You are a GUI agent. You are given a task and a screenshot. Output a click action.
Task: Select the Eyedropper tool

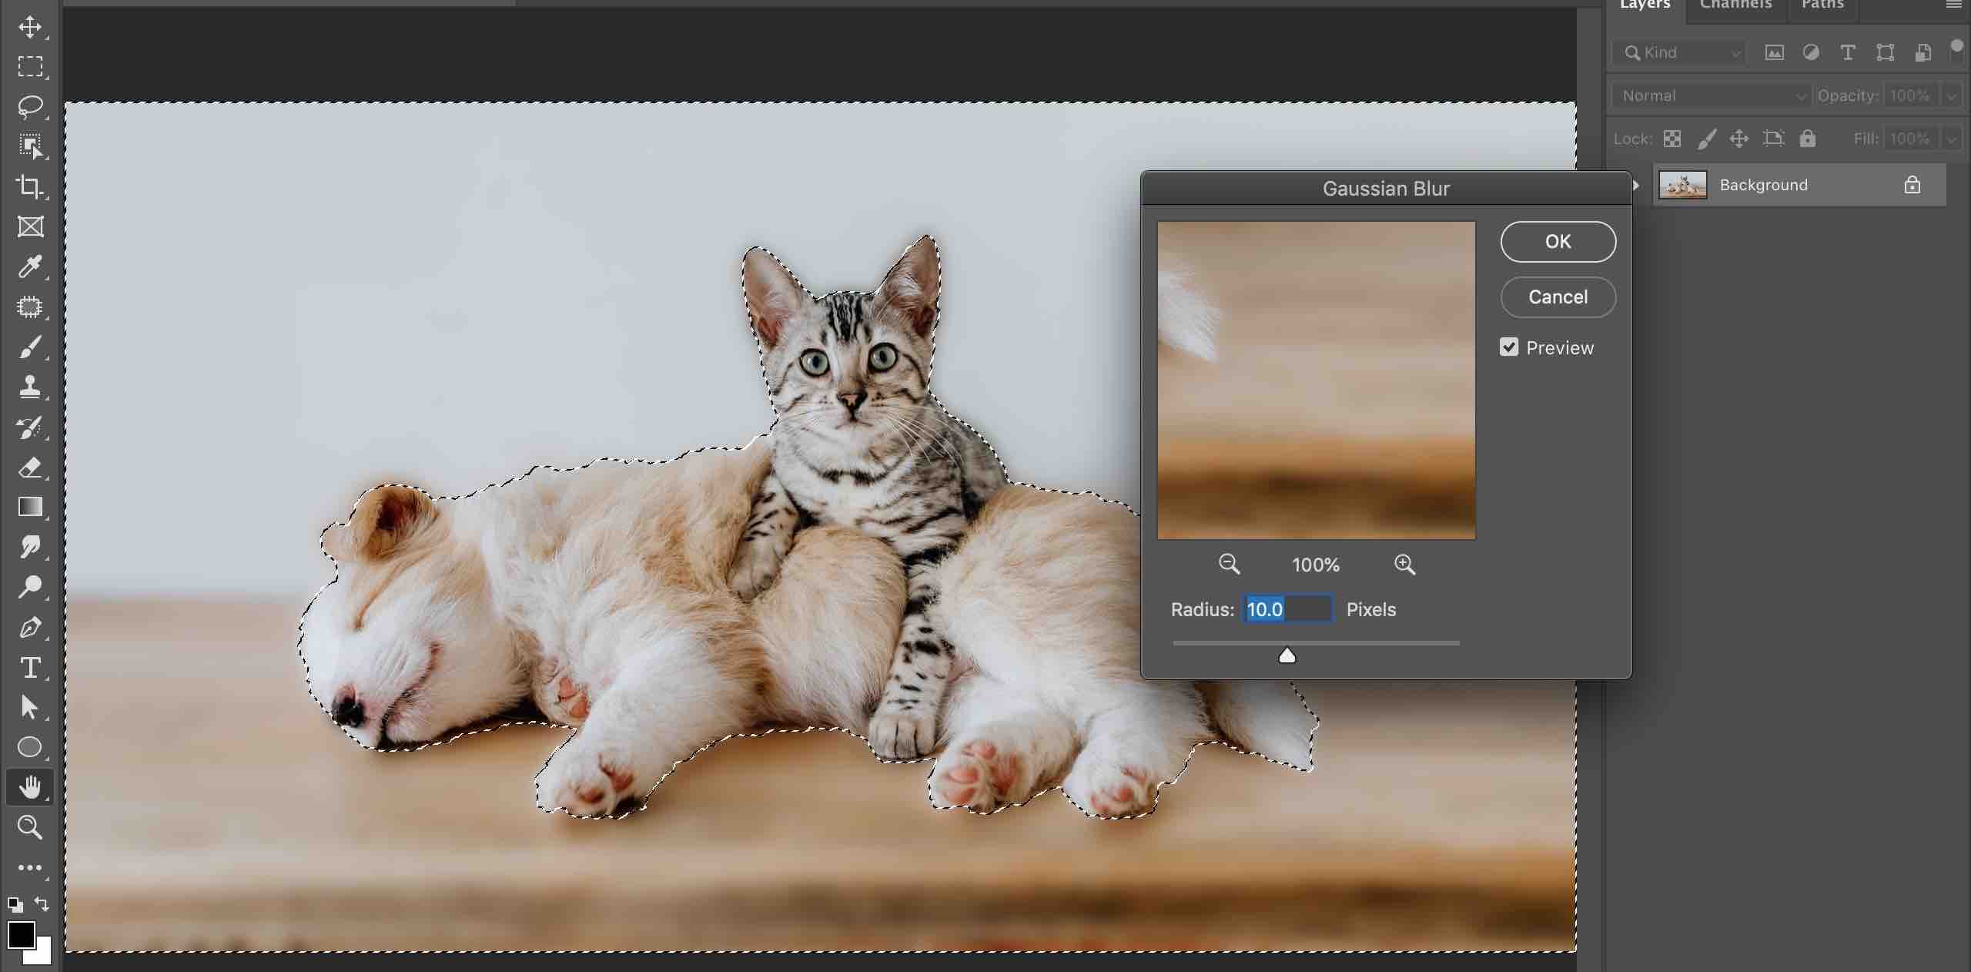[x=30, y=266]
